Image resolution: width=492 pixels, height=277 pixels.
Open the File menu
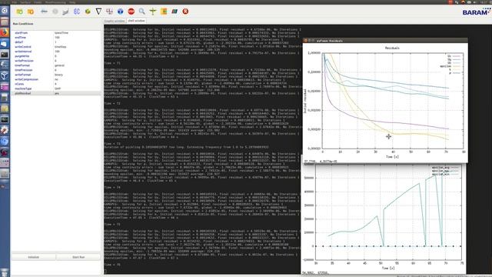[x=15, y=2]
